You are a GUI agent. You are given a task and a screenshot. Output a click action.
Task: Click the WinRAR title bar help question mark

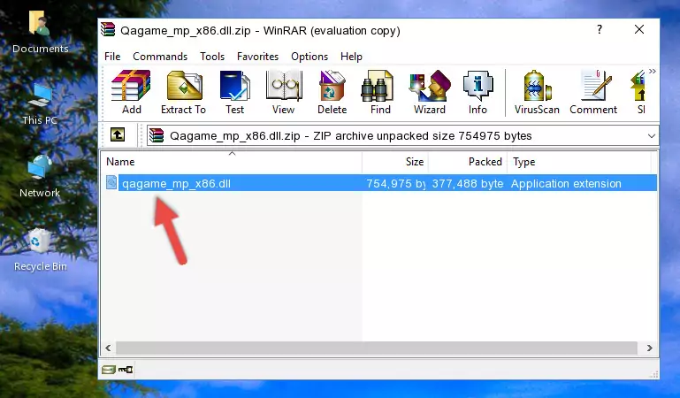click(600, 29)
